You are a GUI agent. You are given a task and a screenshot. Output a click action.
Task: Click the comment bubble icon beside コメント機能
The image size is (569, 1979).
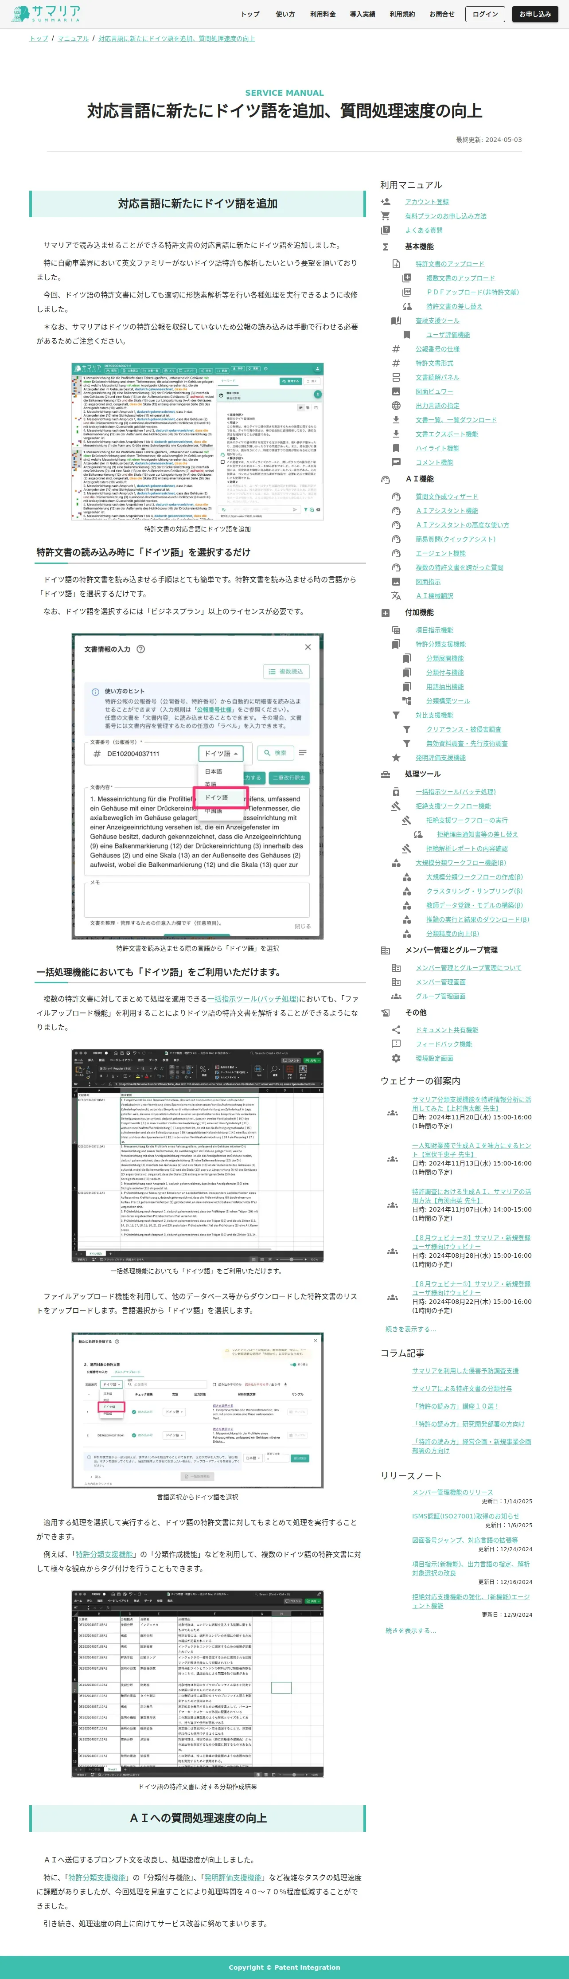pyautogui.click(x=396, y=462)
